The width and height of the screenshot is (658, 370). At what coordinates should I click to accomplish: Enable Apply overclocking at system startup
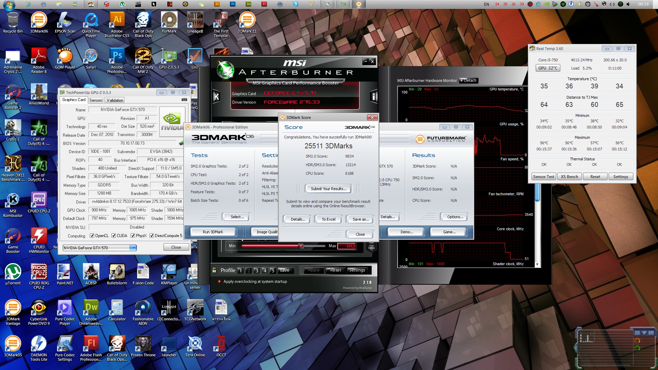pyautogui.click(x=219, y=282)
